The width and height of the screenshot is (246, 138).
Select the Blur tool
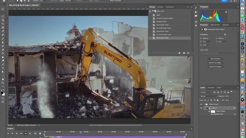click(3, 57)
